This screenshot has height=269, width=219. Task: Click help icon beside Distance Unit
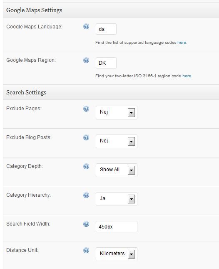[86, 250]
